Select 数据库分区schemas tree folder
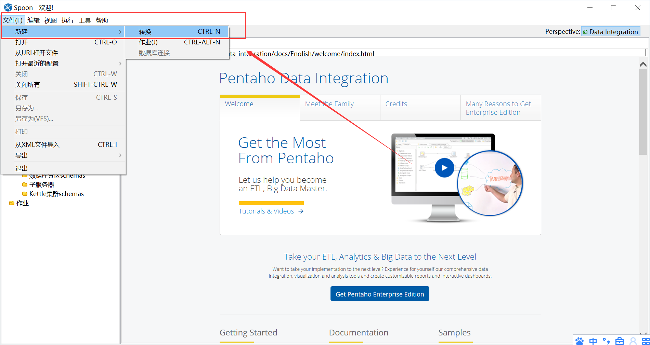The width and height of the screenshot is (650, 345). click(57, 176)
